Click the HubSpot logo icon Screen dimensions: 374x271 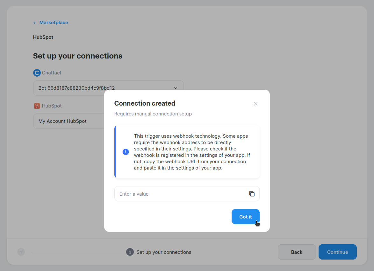[x=37, y=106]
